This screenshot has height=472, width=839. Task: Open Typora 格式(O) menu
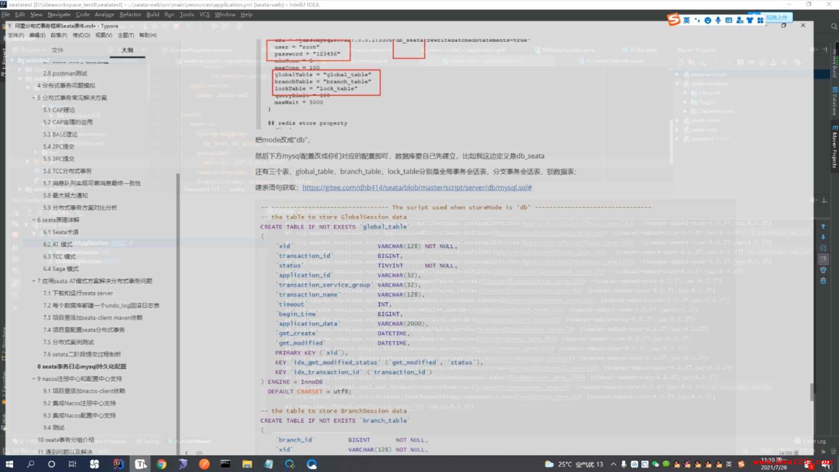click(x=81, y=35)
